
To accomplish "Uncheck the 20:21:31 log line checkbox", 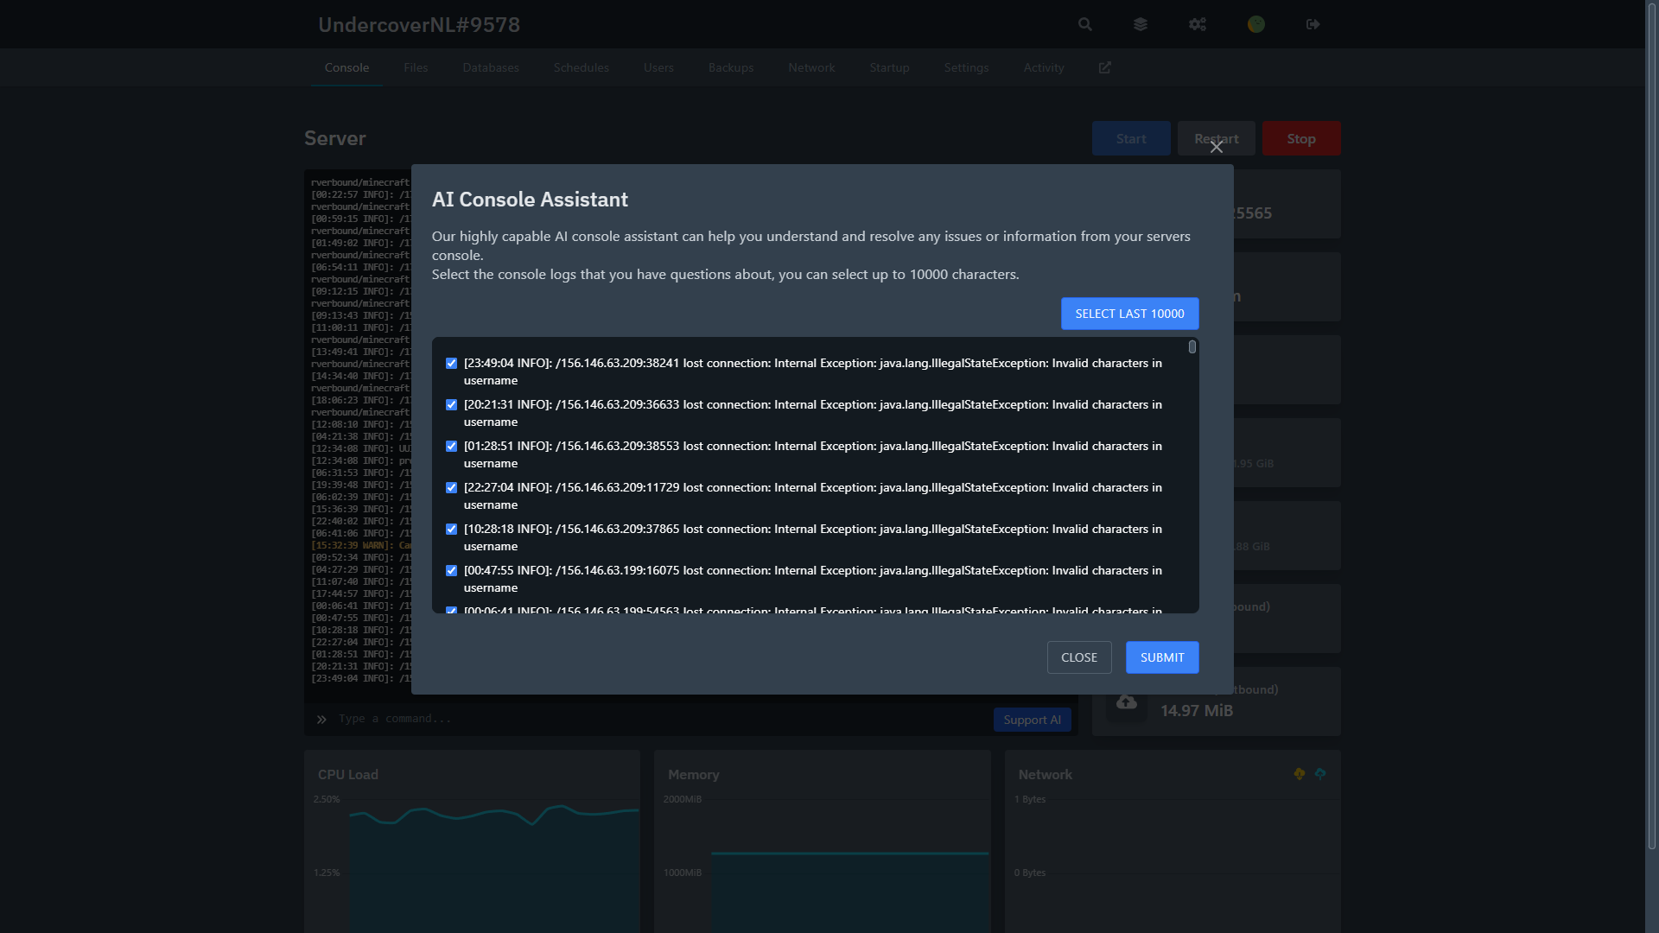I will (451, 405).
